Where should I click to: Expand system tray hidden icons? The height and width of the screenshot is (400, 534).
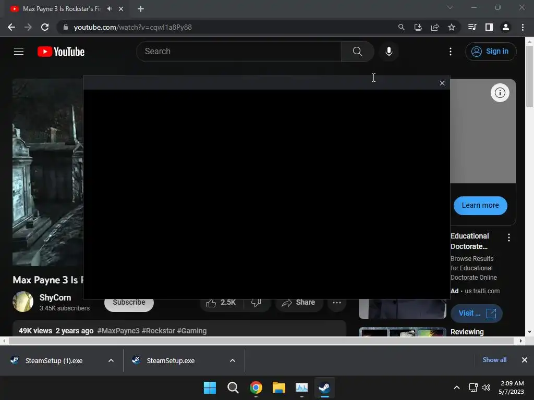[457, 387]
